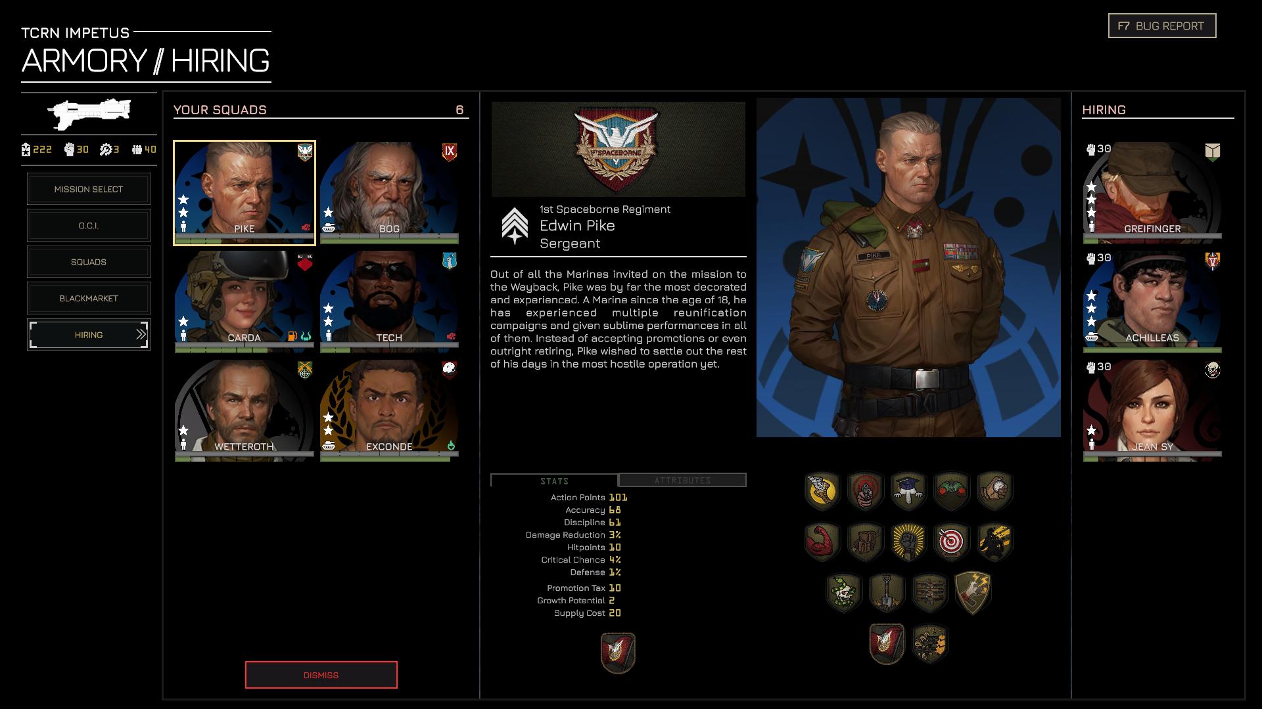Click the red flexed arm badge
This screenshot has width=1262, height=709.
click(822, 542)
